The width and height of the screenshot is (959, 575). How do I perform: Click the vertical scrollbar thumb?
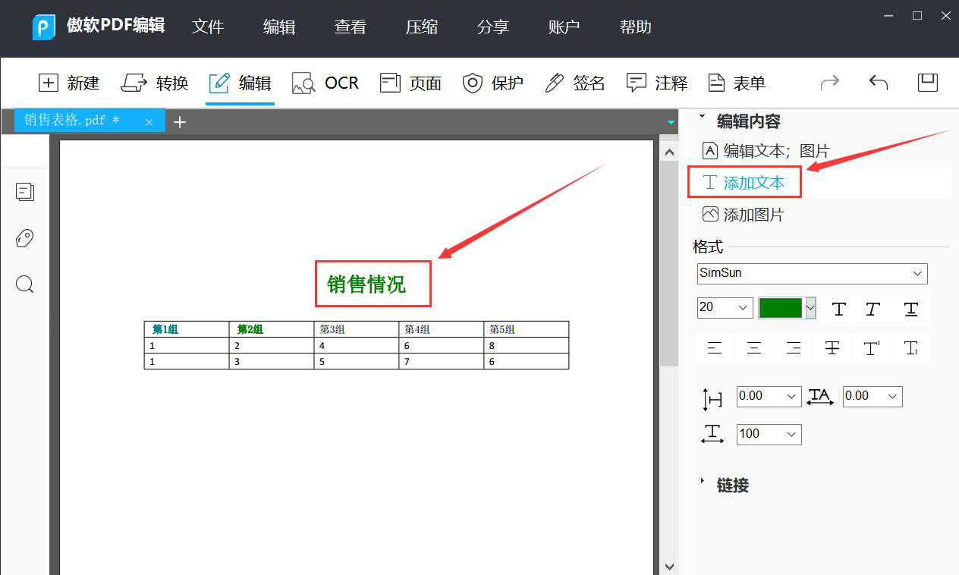[669, 263]
